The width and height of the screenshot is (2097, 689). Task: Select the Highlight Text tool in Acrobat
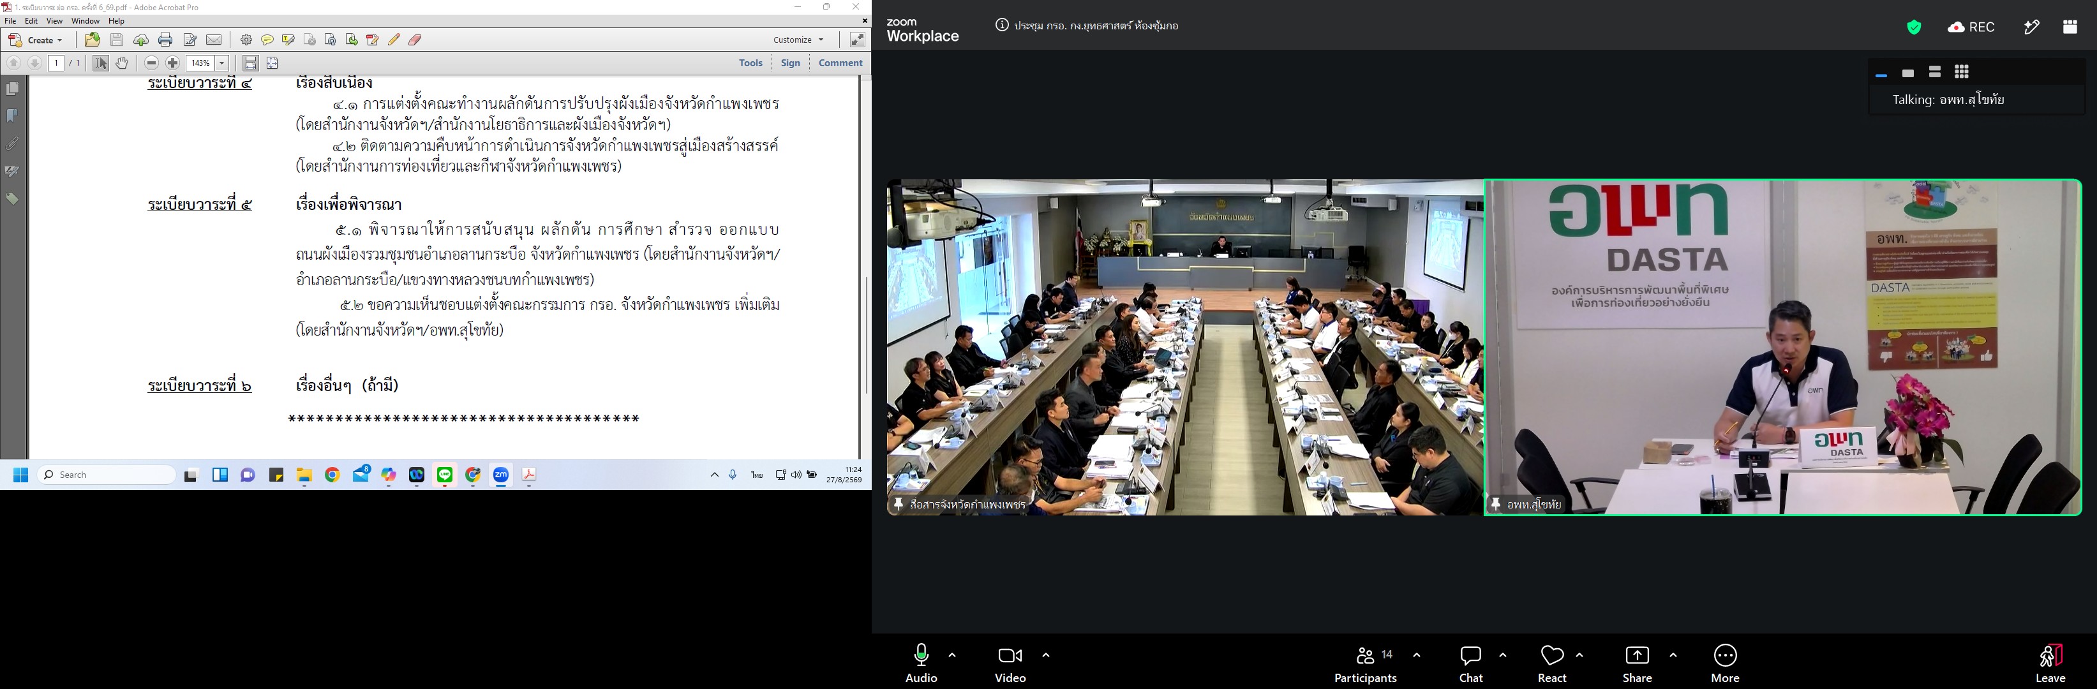pos(288,40)
